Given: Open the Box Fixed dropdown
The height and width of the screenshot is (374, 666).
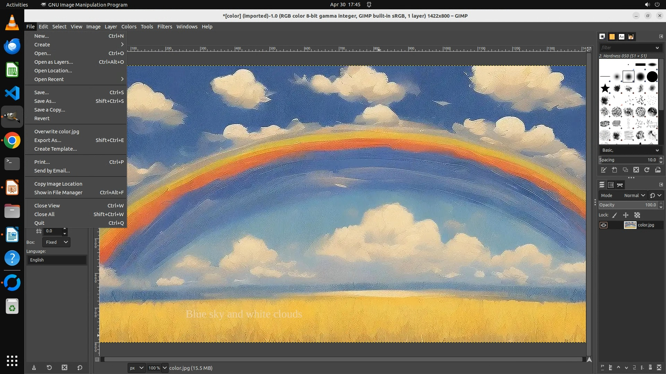Looking at the screenshot, I should coord(56,242).
